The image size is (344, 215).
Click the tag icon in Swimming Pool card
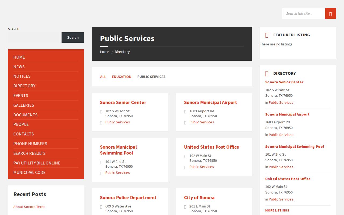101,173
